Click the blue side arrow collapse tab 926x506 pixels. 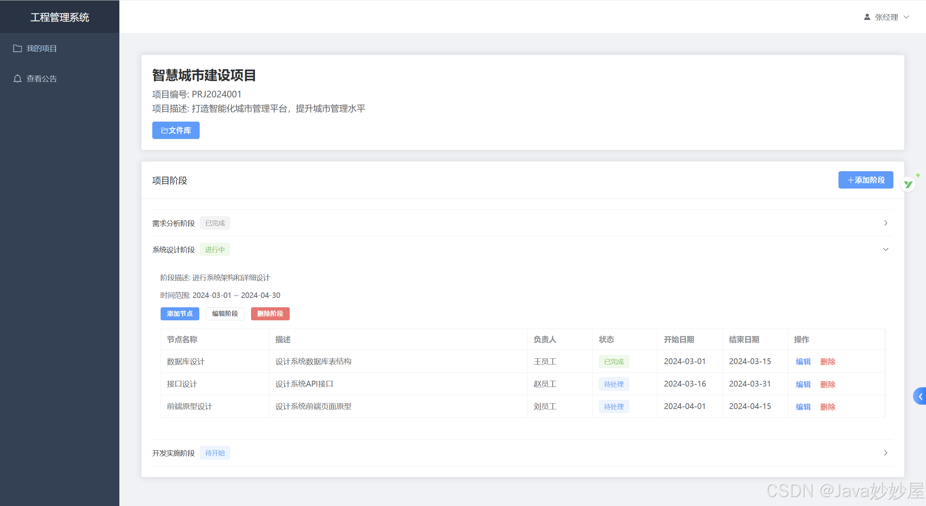pos(920,396)
